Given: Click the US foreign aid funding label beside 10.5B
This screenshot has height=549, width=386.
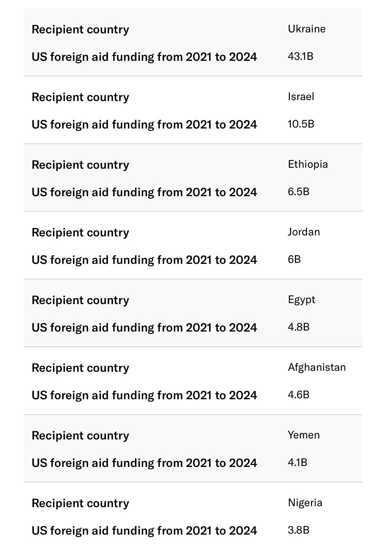Looking at the screenshot, I should tap(144, 125).
